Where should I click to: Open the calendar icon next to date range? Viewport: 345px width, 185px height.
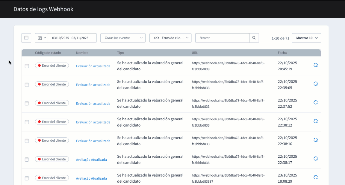(x=40, y=38)
